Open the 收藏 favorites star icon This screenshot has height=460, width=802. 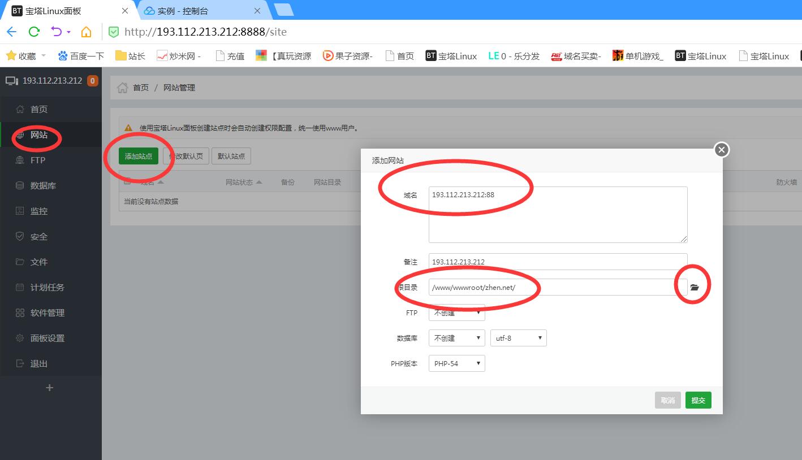pyautogui.click(x=11, y=55)
